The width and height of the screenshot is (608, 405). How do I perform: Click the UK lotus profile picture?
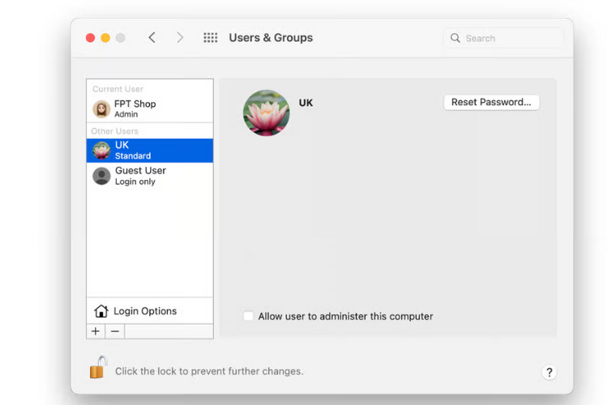tap(267, 113)
